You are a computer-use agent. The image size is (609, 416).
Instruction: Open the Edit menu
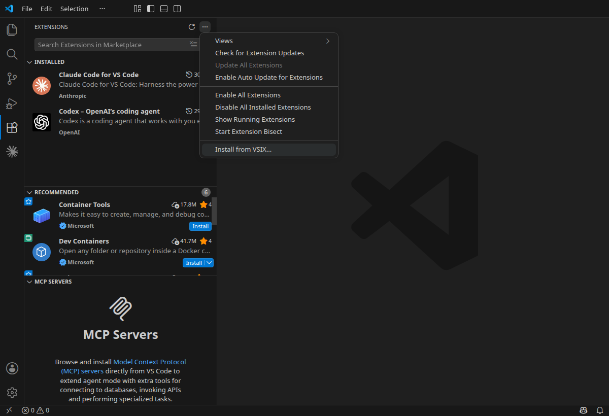point(46,9)
